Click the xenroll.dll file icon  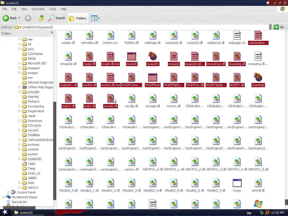258,183
